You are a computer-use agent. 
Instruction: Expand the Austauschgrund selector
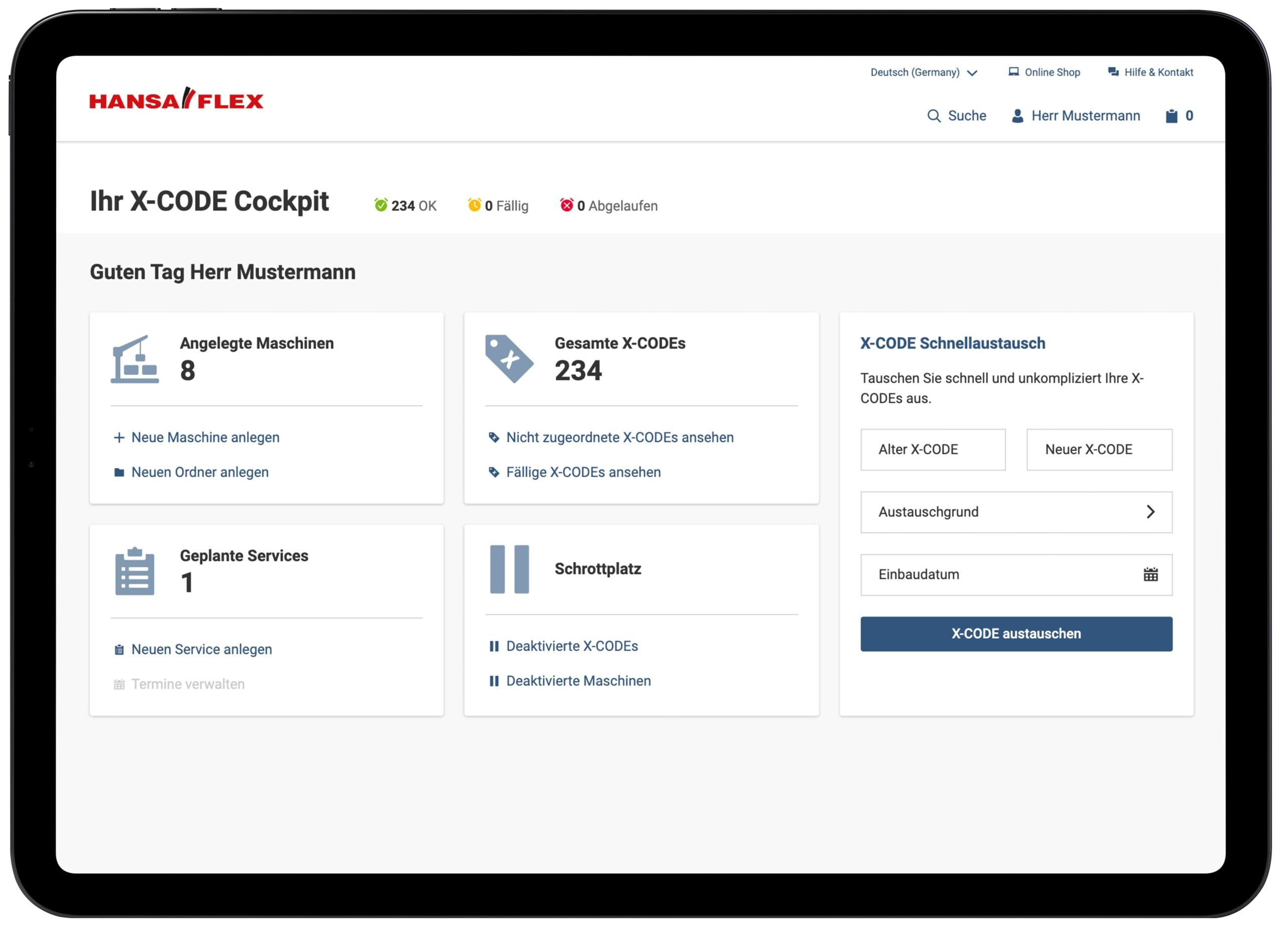(x=1016, y=512)
